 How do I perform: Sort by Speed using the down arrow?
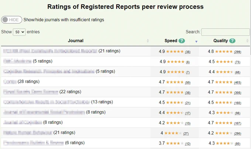click(196, 42)
